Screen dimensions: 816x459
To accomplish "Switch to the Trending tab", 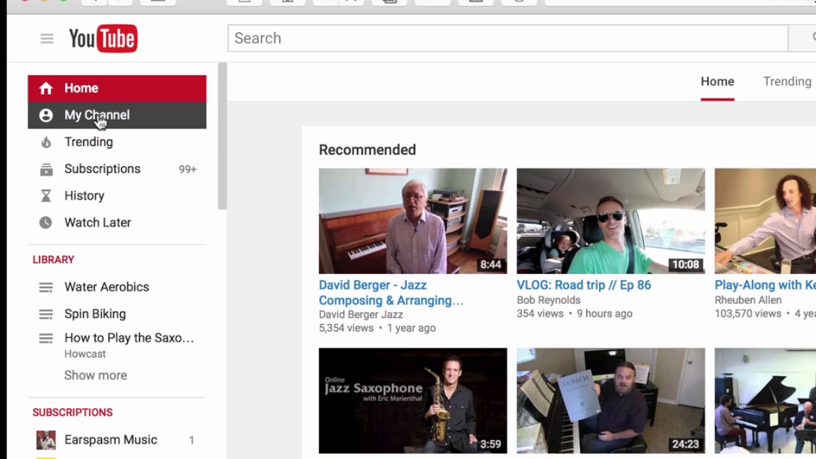I will click(x=787, y=82).
